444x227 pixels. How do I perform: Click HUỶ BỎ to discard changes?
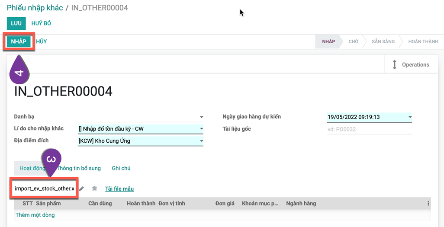coord(42,23)
